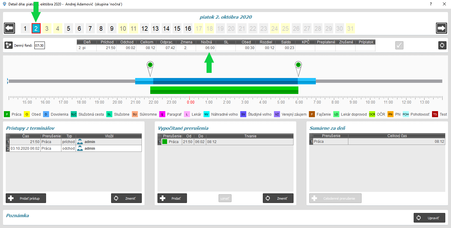This screenshot has height=228, width=451.
Task: Select day 16 in the calendar strip
Action: click(x=188, y=29)
